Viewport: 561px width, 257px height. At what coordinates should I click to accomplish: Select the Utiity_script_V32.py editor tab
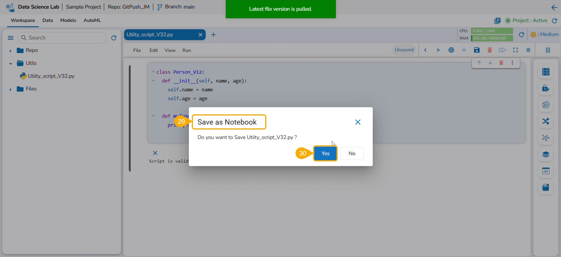(165, 35)
